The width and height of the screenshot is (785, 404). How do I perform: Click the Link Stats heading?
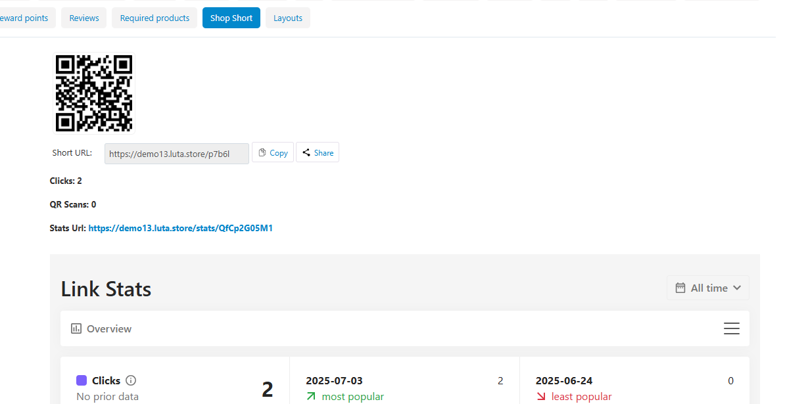pos(106,289)
